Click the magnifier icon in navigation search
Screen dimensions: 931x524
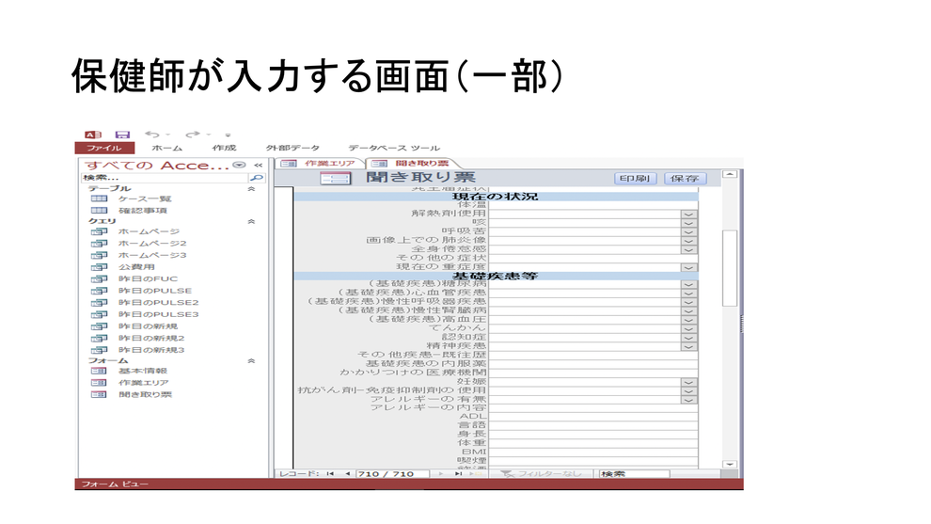pos(257,178)
